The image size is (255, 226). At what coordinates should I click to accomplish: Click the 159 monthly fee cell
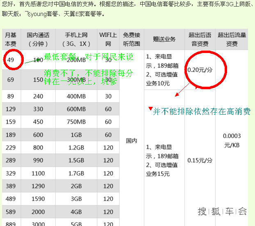point(11,122)
